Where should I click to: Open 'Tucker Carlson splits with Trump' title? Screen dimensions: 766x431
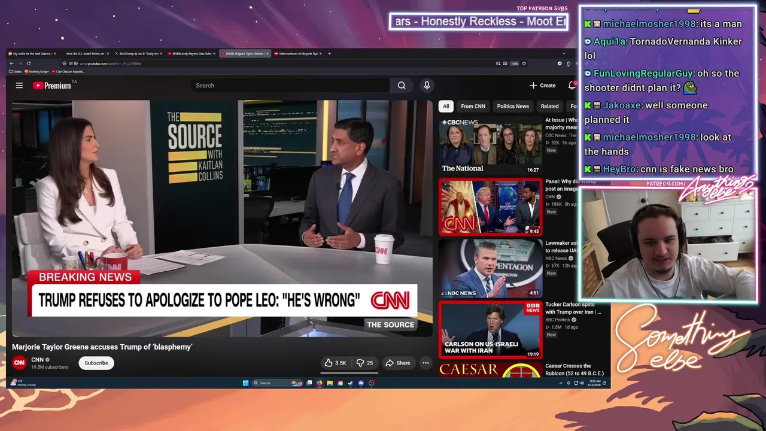pos(573,308)
